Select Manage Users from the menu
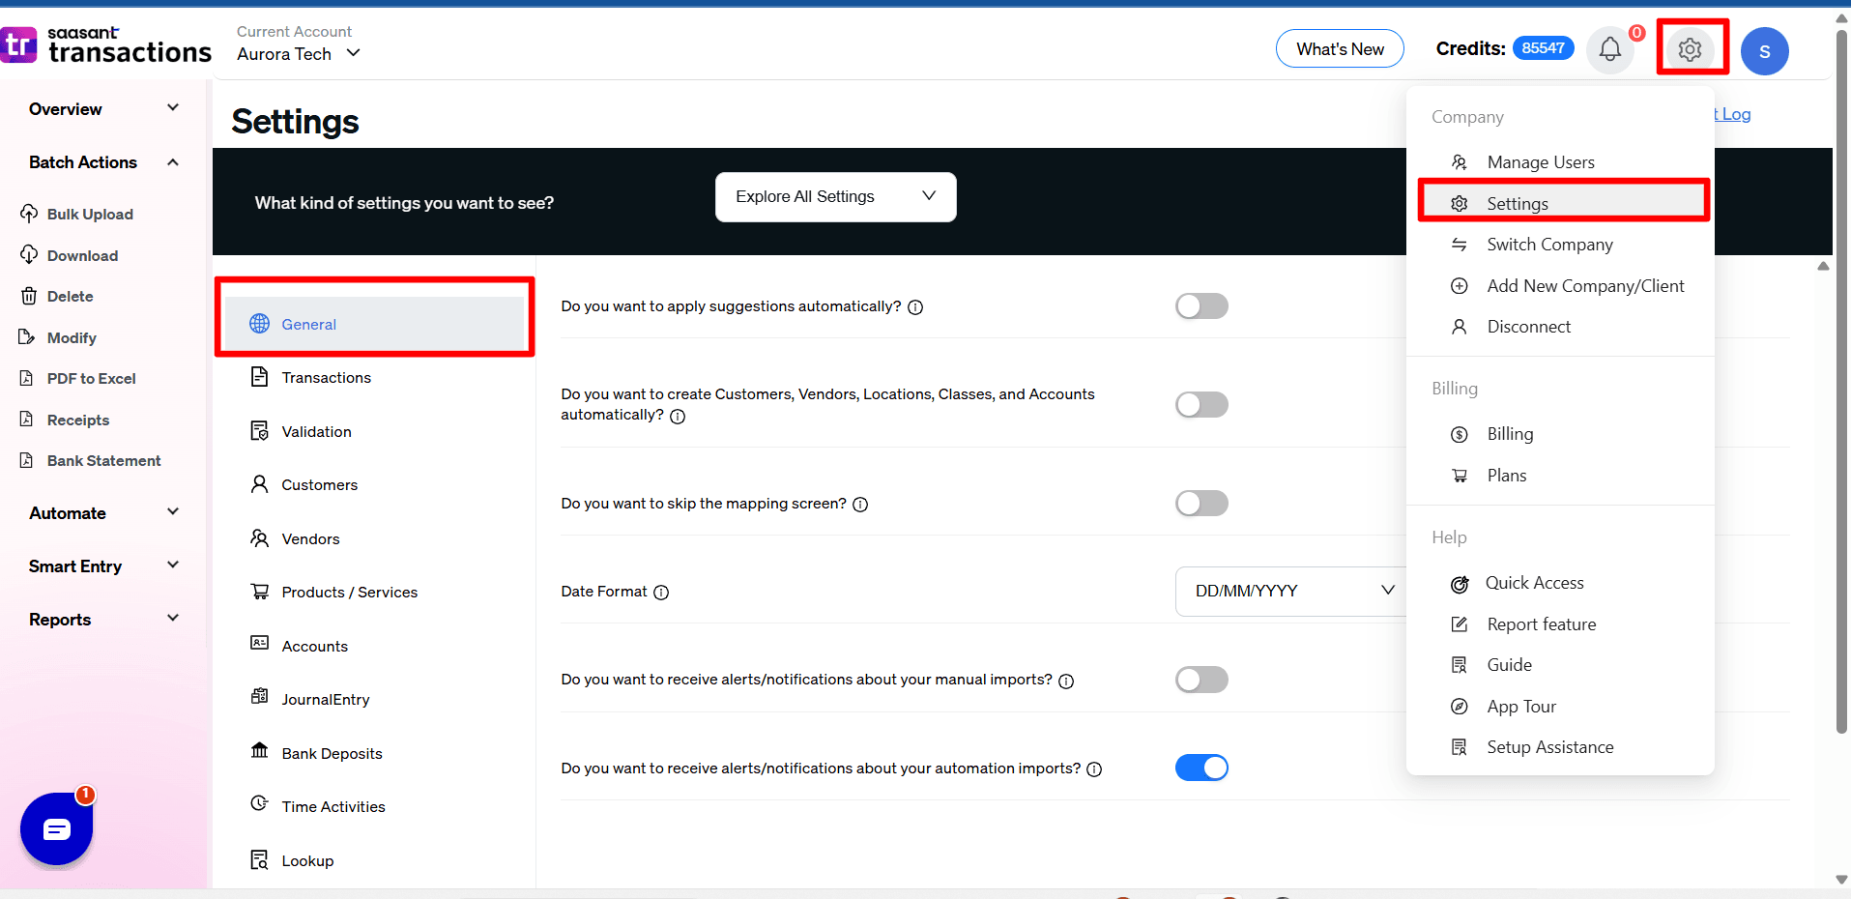Screen dimensions: 1851x899 (1540, 162)
